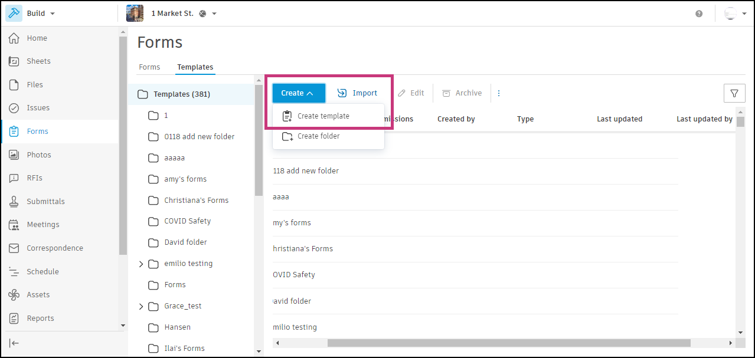Expand the Grace_test folder

[x=141, y=306]
